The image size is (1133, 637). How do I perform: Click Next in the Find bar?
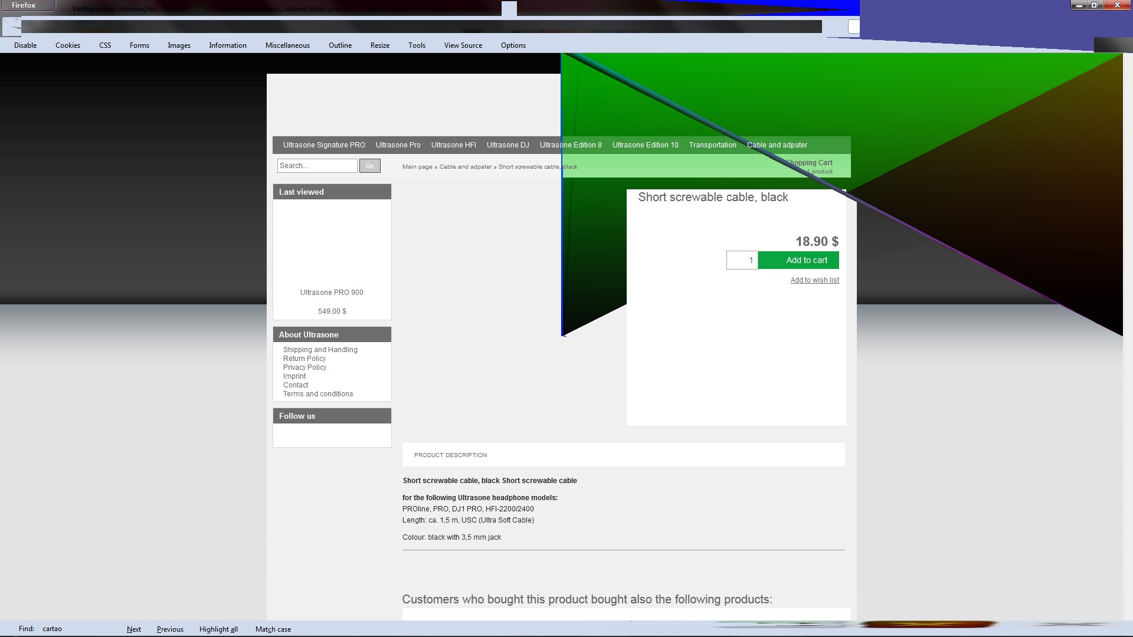coord(134,629)
